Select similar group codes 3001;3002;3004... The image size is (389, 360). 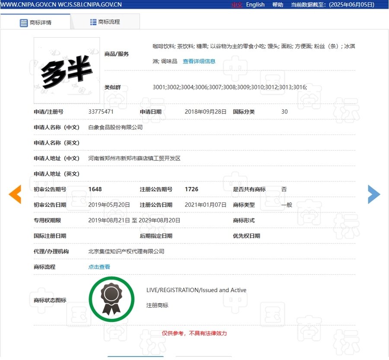[x=173, y=87]
